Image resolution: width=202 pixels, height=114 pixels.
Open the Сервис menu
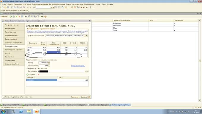98,4
